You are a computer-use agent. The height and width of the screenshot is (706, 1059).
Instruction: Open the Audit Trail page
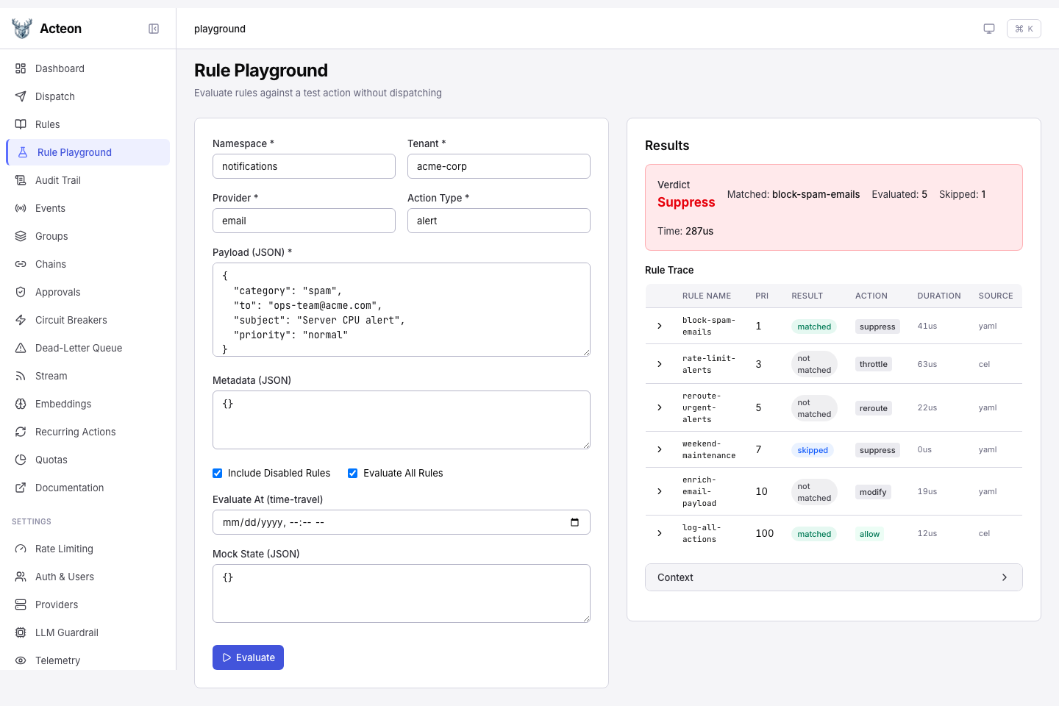tap(57, 180)
